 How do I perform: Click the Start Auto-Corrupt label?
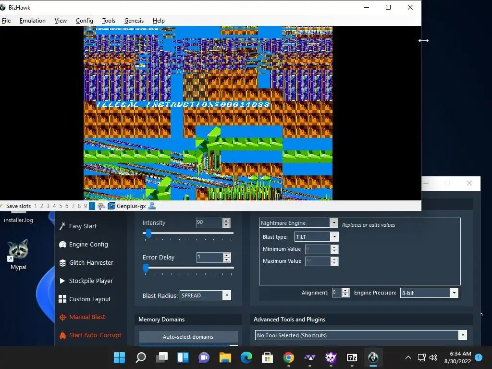pos(95,335)
